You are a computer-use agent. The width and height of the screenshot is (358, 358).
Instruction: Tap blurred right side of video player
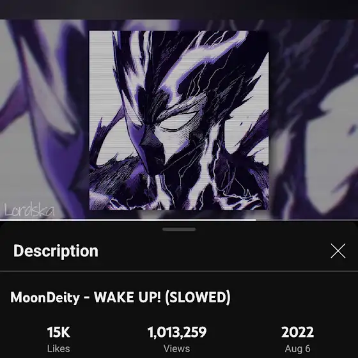click(x=313, y=119)
